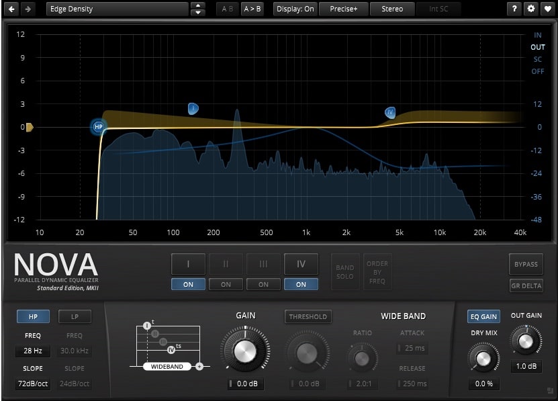Disable band IV with its ON toggle
Viewport: 558px width, 401px height.
click(301, 284)
